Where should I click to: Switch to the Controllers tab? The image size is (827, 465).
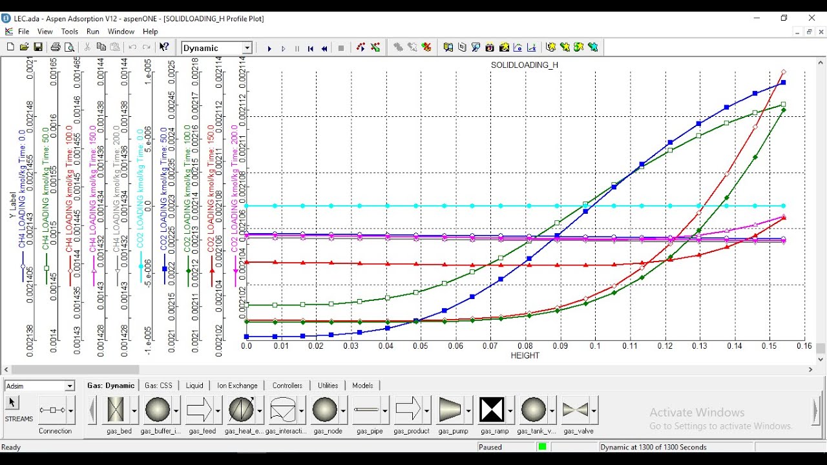pyautogui.click(x=288, y=386)
